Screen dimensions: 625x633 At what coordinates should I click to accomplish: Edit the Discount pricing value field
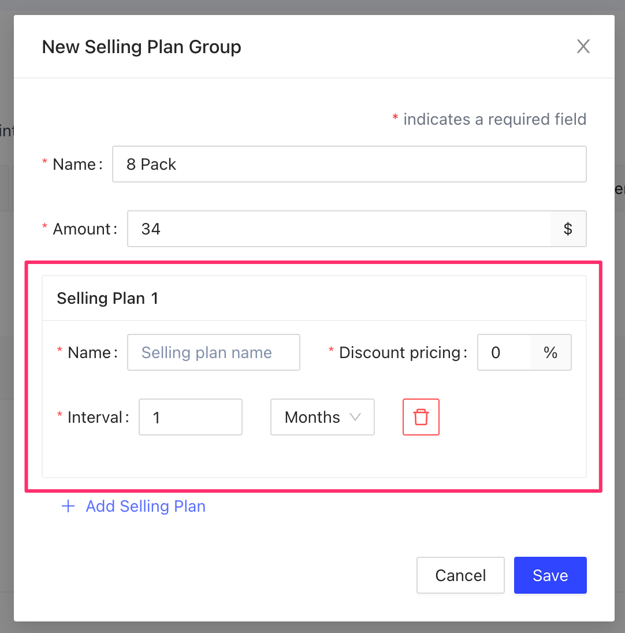point(504,353)
